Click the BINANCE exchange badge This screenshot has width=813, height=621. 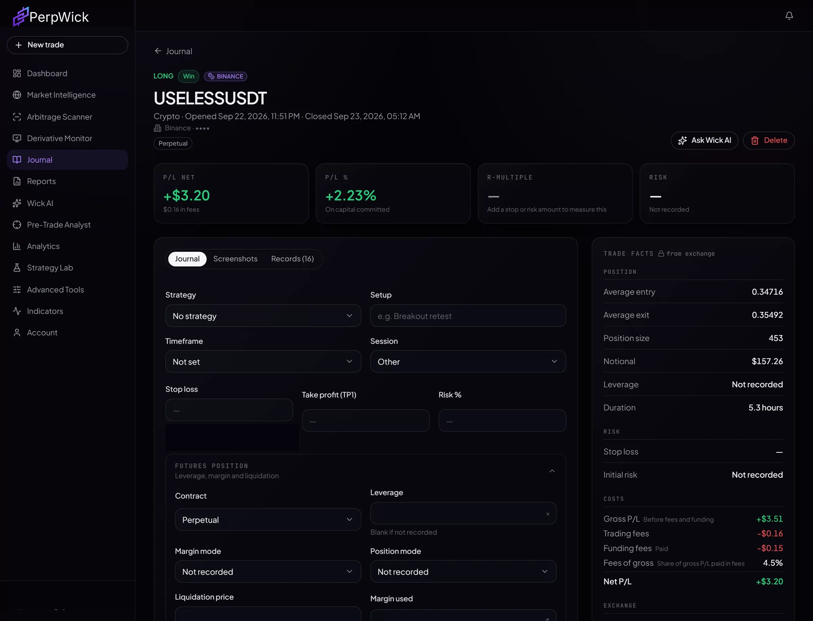225,76
